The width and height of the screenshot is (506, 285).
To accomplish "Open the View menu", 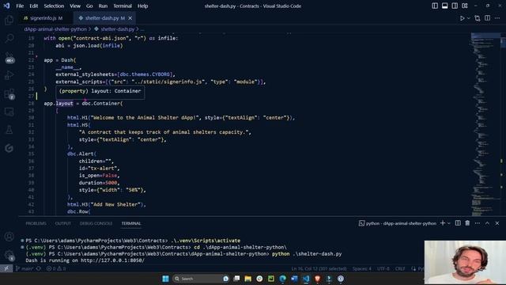I will click(75, 6).
